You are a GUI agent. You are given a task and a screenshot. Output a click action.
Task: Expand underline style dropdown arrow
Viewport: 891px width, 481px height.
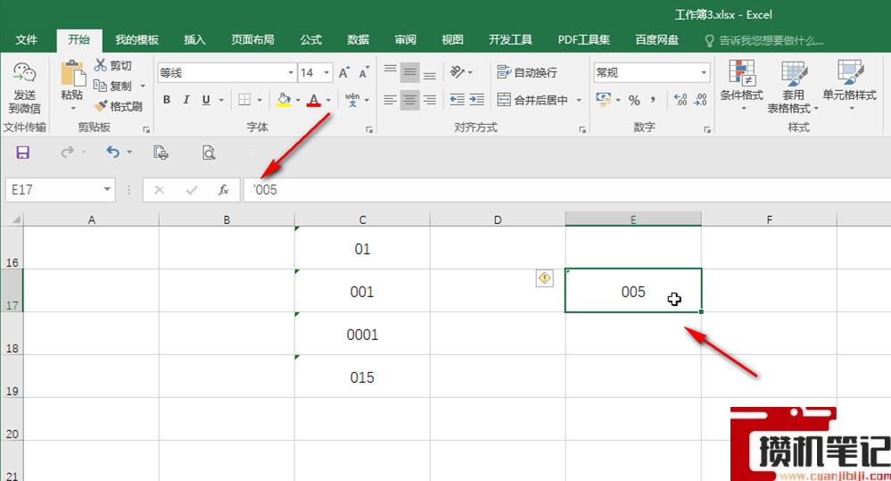[221, 100]
